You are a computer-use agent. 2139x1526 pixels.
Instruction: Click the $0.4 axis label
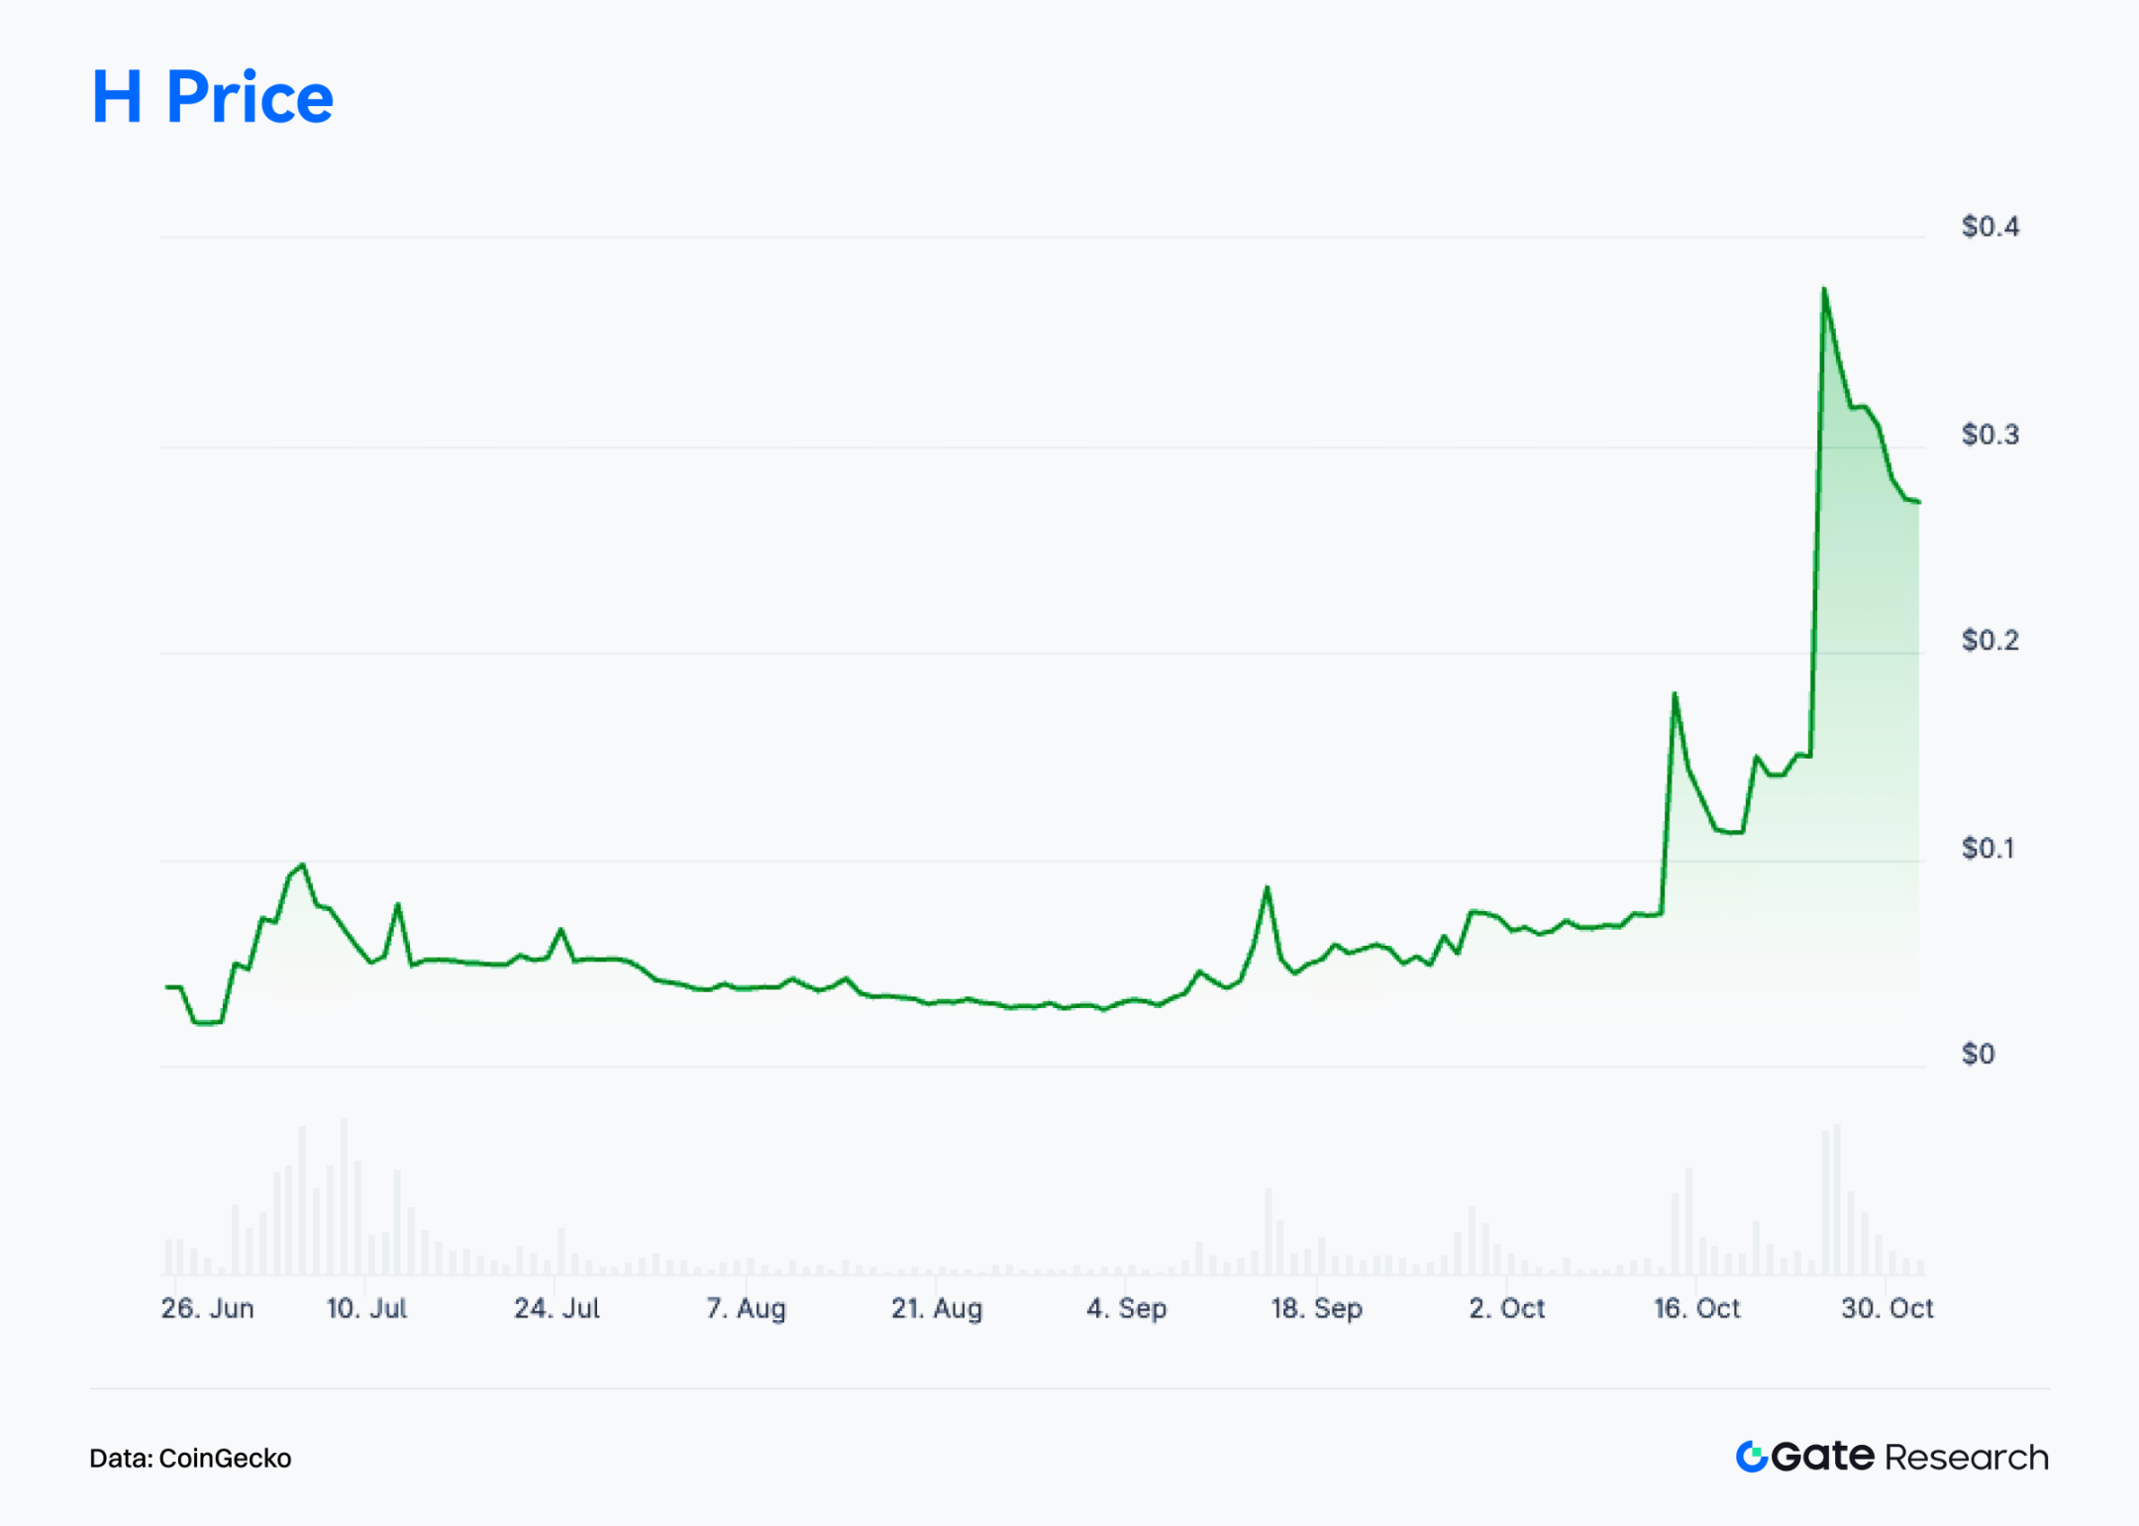[1989, 227]
